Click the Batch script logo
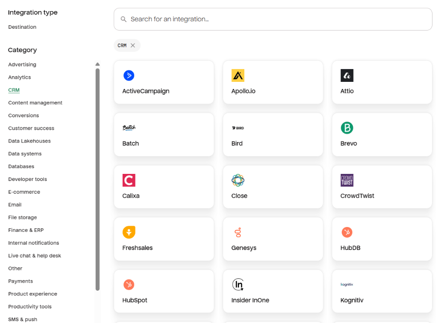This screenshot has width=440, height=323. [x=129, y=128]
